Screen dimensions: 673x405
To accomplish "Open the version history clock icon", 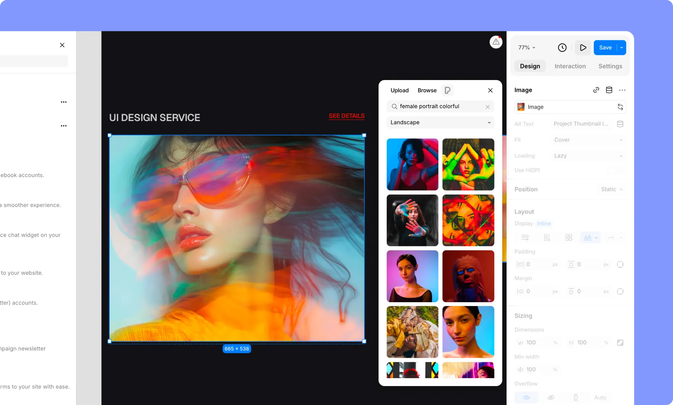I will point(562,48).
